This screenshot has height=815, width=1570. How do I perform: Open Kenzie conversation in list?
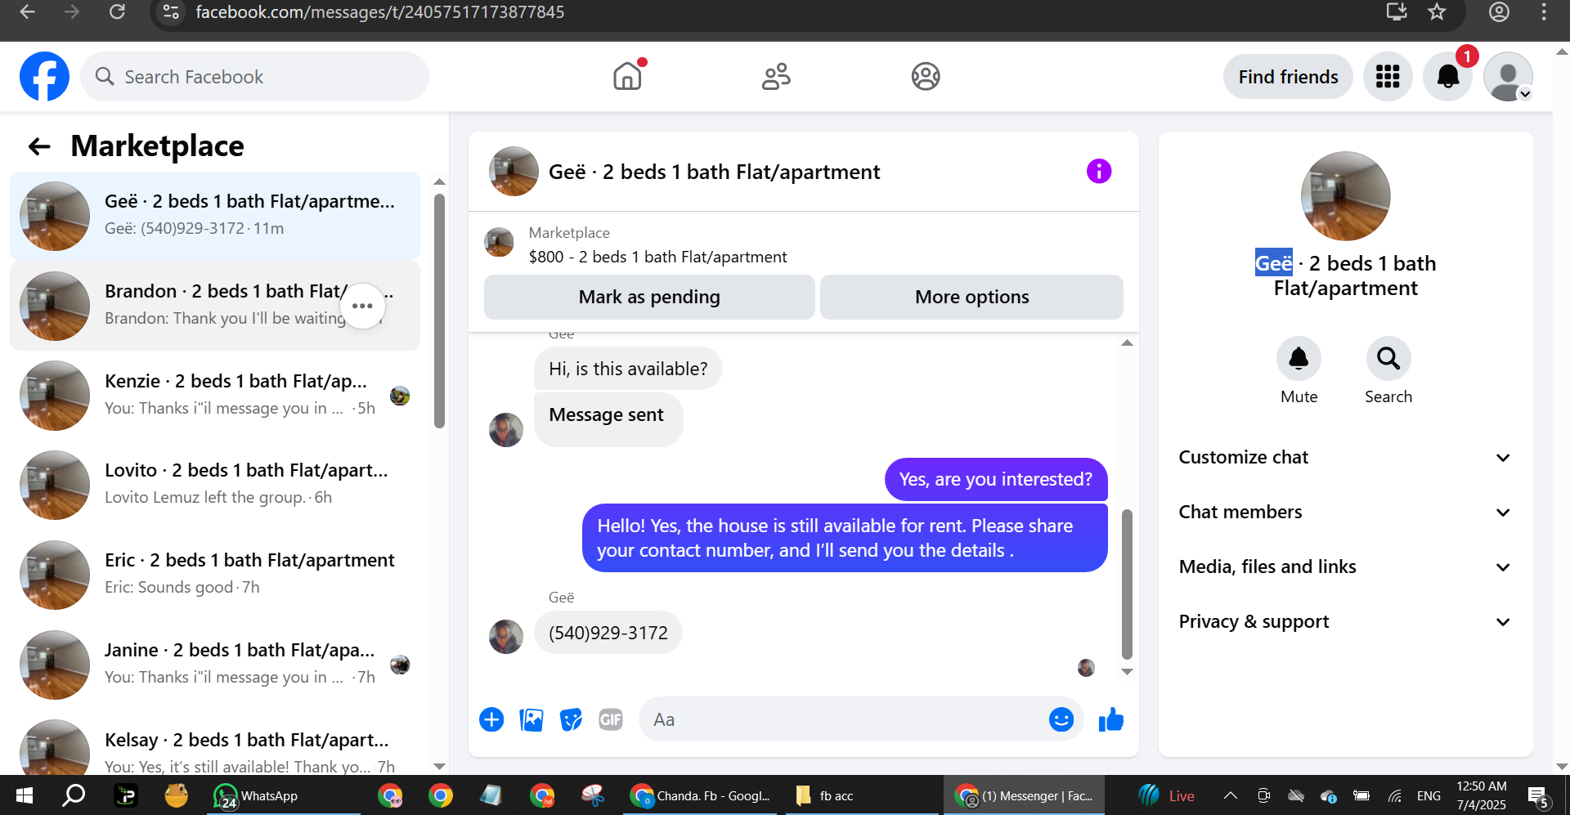tap(215, 396)
